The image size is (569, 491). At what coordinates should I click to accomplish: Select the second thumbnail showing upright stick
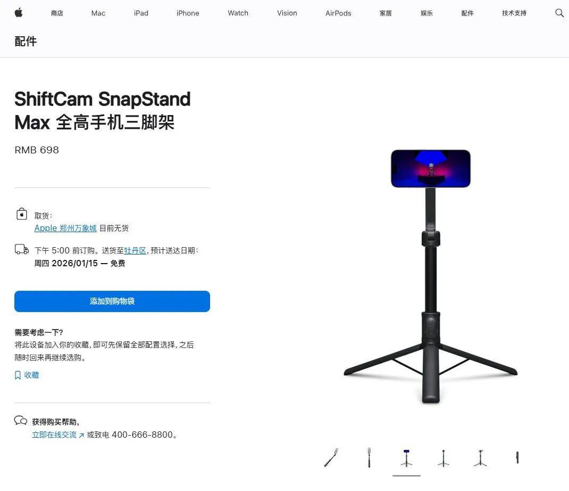369,457
